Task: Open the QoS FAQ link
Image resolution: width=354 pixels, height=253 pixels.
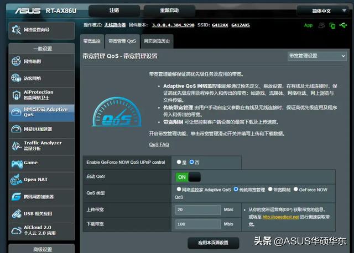Action: (159, 144)
